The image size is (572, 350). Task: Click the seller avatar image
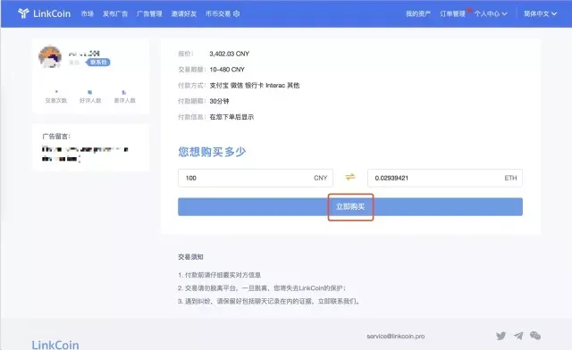pyautogui.click(x=50, y=57)
